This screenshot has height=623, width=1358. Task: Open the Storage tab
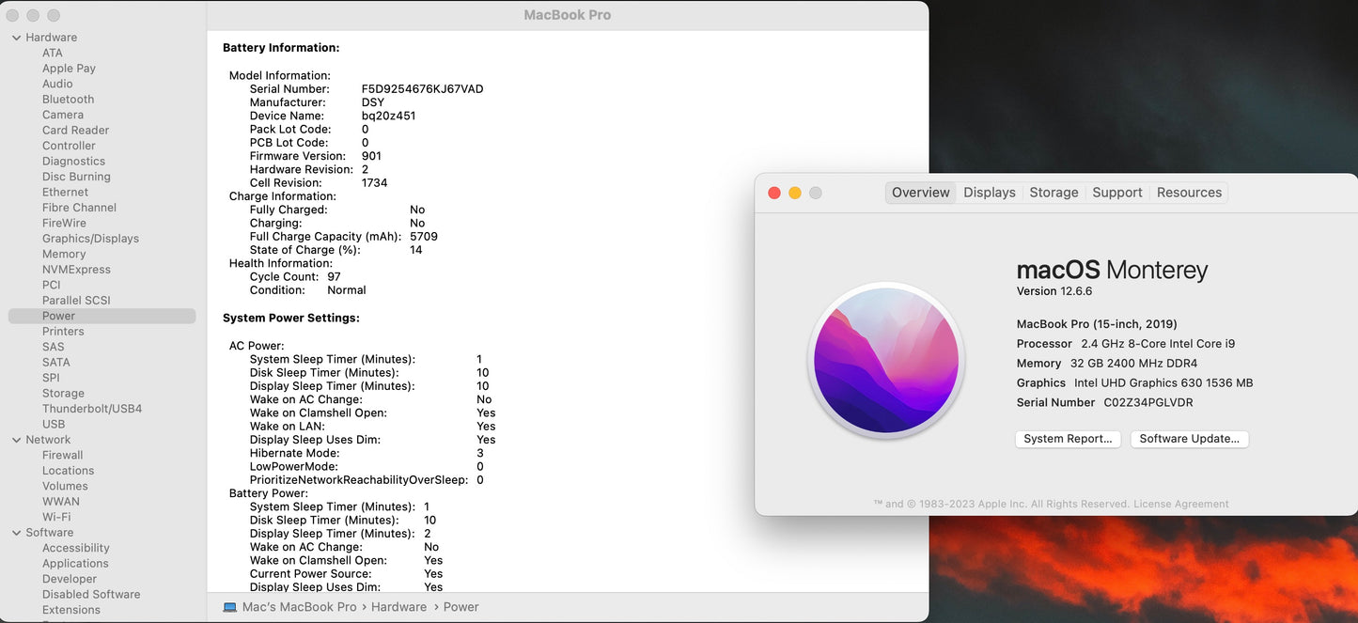point(1054,193)
